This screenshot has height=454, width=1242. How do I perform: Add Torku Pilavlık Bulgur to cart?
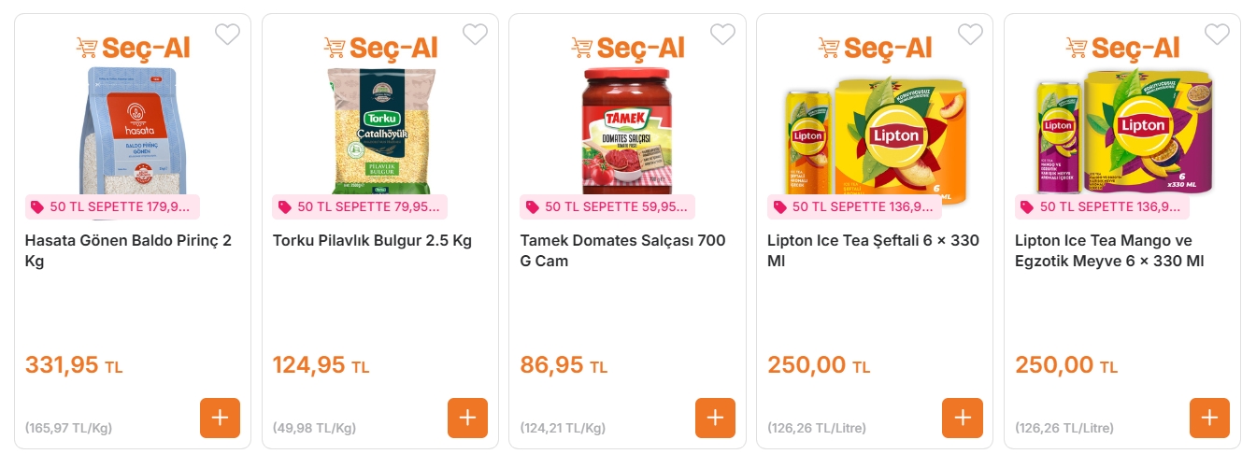[467, 418]
